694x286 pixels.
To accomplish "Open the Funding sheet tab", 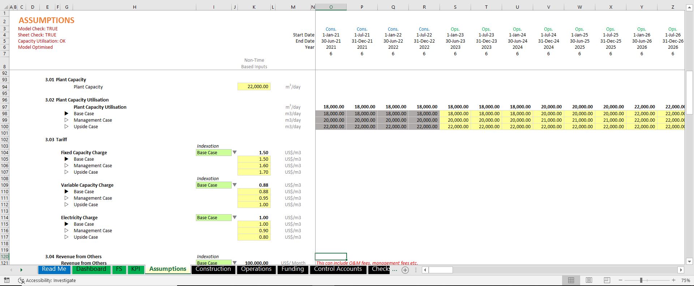I will pyautogui.click(x=293, y=269).
